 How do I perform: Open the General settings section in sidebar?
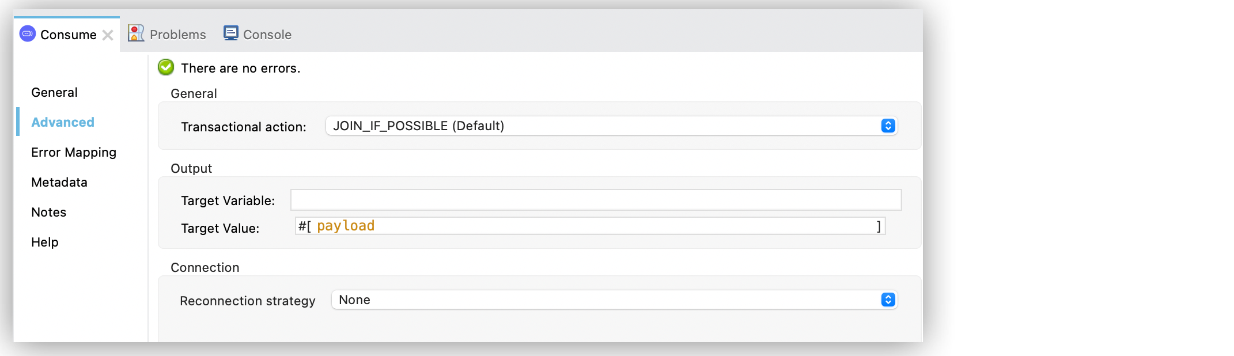click(x=54, y=92)
